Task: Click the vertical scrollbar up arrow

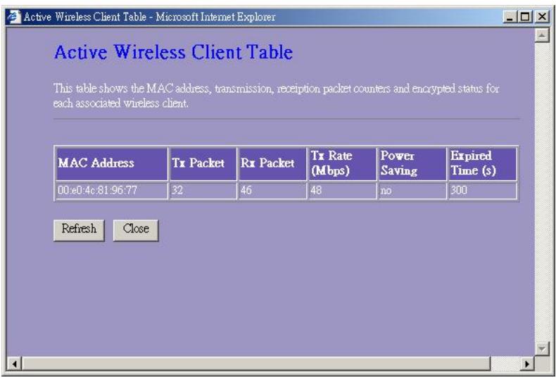Action: [x=542, y=35]
